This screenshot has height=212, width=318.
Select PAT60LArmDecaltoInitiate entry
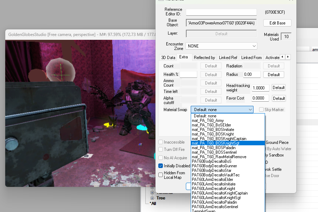coord(228,184)
